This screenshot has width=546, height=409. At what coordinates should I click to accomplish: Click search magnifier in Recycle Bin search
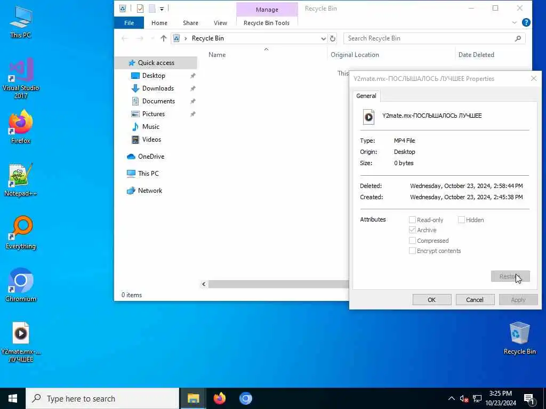(518, 38)
